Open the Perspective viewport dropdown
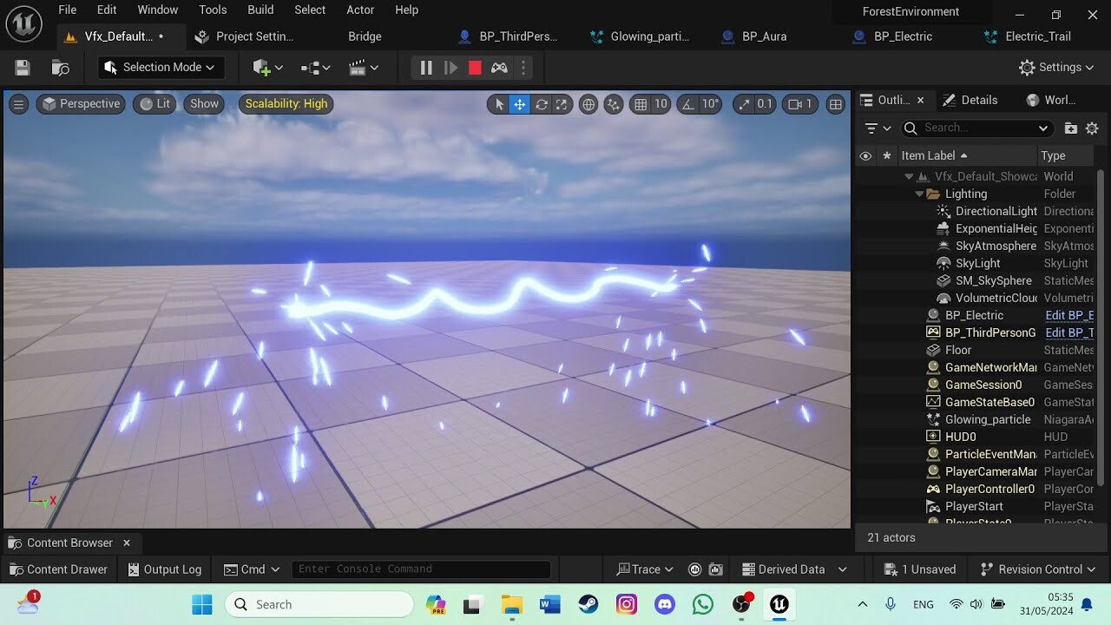Viewport: 1111px width, 625px height. (x=81, y=103)
